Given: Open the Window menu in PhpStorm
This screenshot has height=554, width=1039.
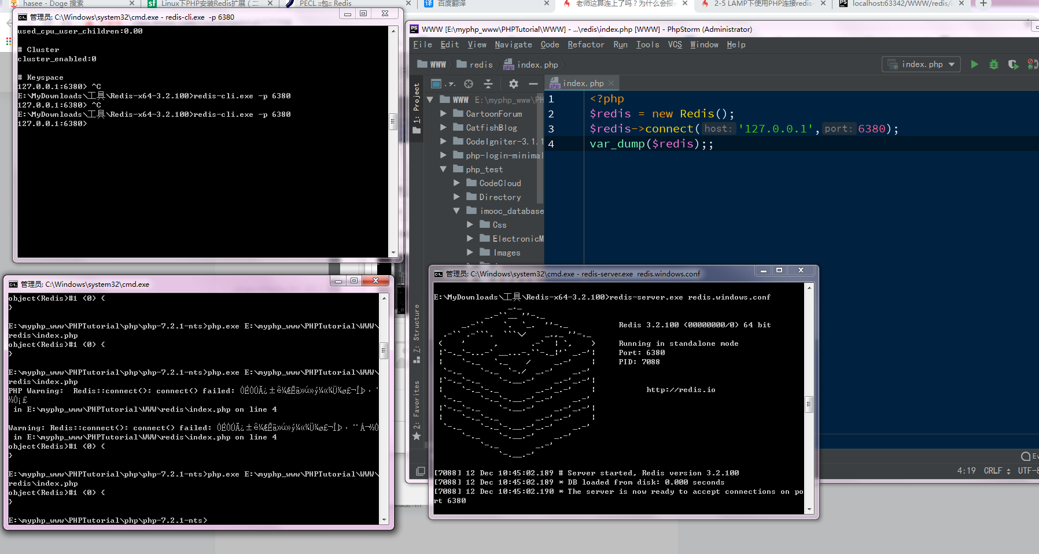Looking at the screenshot, I should [x=704, y=45].
